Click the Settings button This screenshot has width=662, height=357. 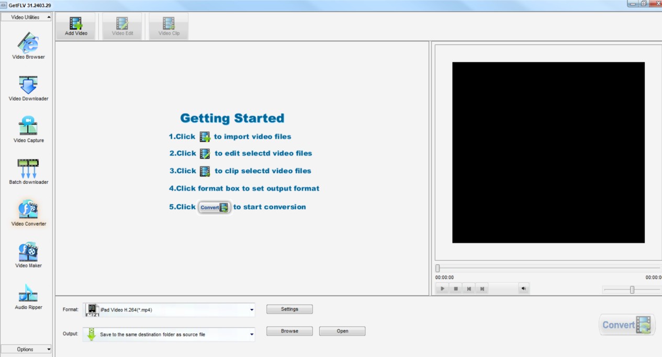tap(289, 309)
